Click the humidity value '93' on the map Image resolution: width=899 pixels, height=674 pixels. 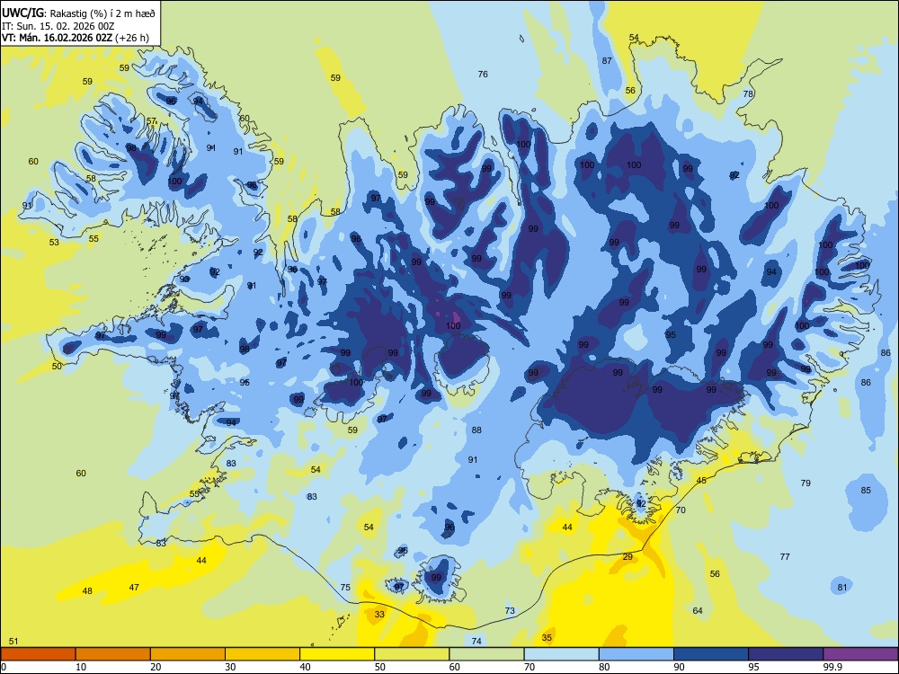pyautogui.click(x=184, y=279)
